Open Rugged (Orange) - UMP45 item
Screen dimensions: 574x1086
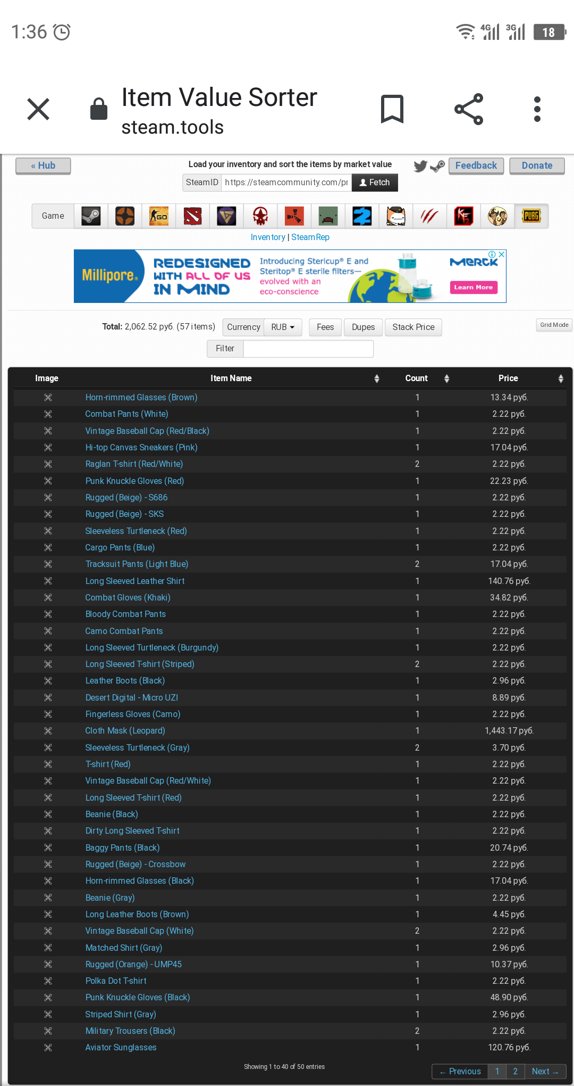[133, 964]
